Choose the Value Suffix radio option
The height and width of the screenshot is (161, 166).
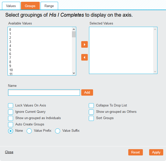[58, 131]
